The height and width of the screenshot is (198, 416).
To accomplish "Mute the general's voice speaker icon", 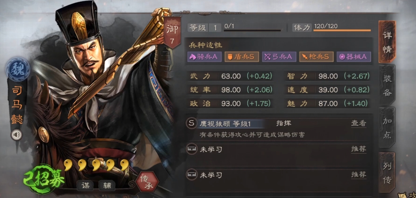I will pyautogui.click(x=17, y=135).
